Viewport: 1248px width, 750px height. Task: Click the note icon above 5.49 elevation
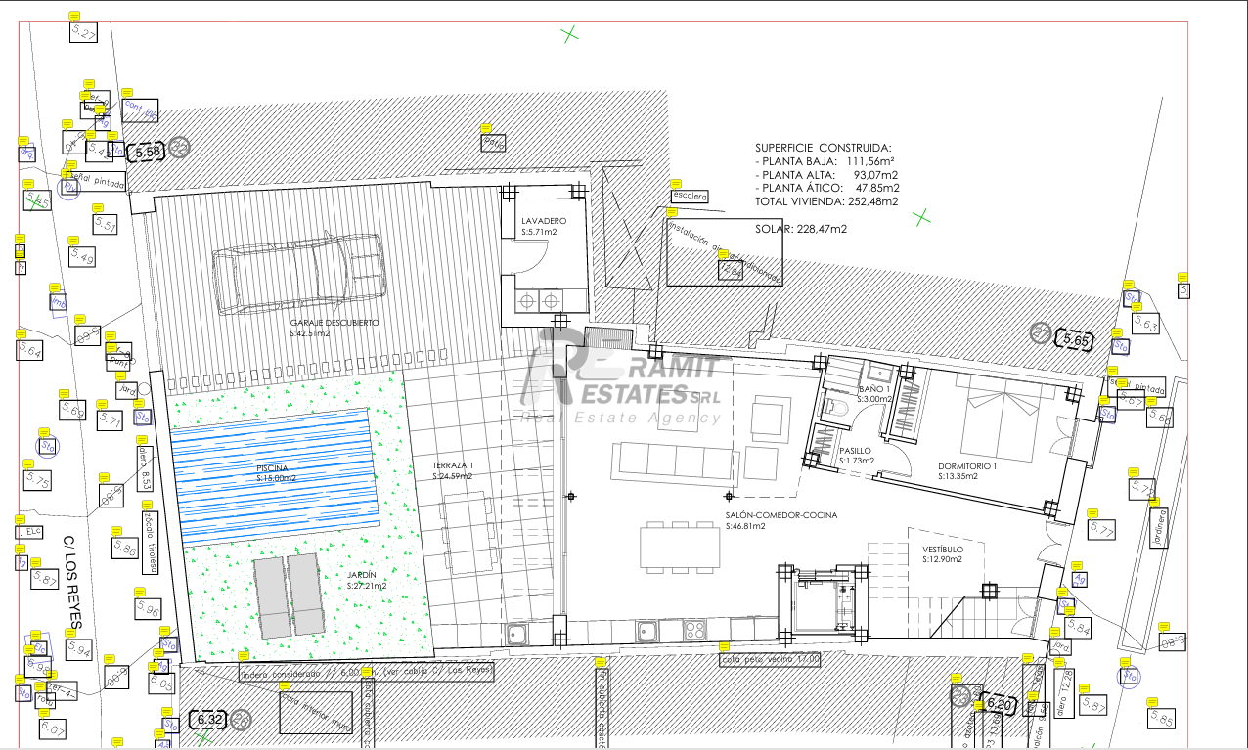coord(72,241)
